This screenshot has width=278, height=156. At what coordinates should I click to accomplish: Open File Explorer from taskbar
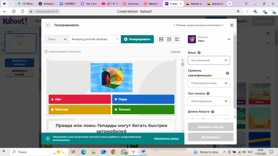[x=94, y=152]
